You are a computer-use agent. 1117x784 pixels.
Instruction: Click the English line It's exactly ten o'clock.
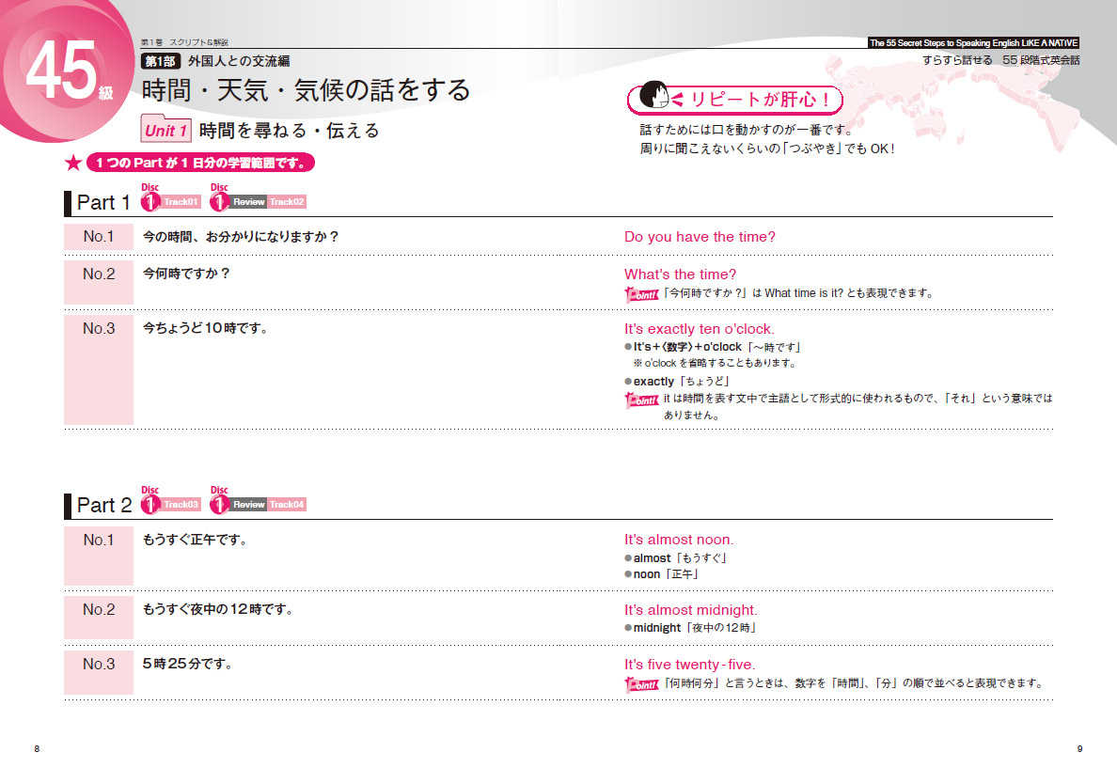(x=699, y=329)
